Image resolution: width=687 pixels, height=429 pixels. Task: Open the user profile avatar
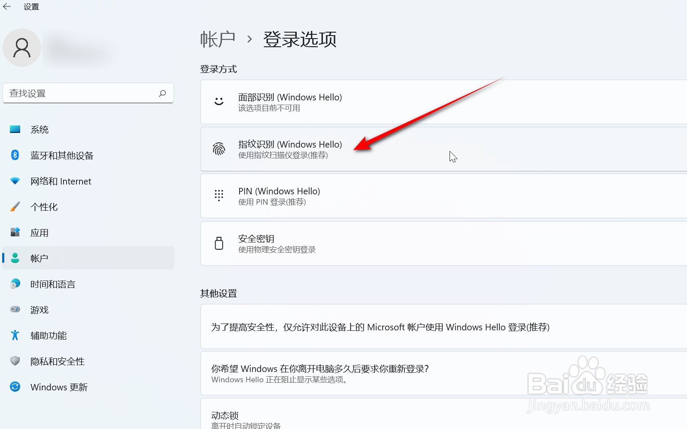pos(22,48)
